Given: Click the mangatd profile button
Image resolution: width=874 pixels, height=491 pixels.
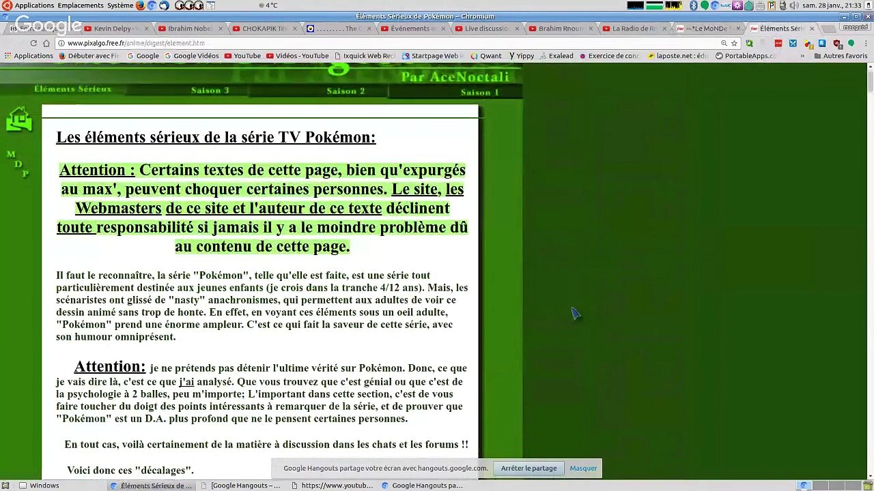Looking at the screenshot, I should [x=855, y=27].
